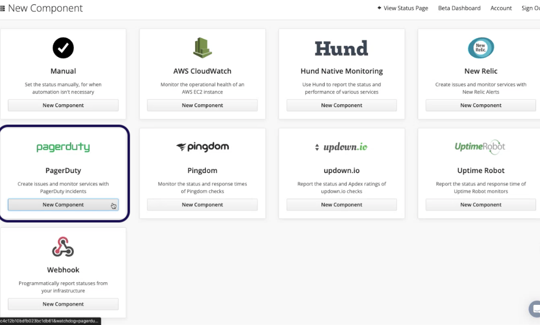Click "Set the status manually" description

pos(63,88)
